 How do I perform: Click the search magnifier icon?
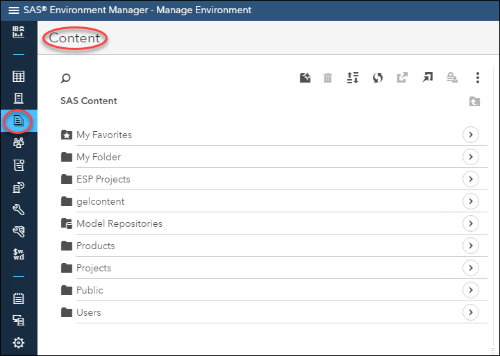[x=65, y=78]
